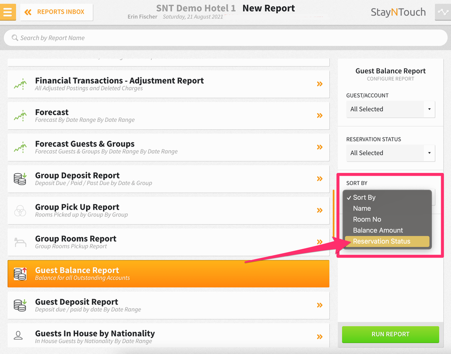Open the Forecast report
The image size is (451, 354).
(x=168, y=116)
